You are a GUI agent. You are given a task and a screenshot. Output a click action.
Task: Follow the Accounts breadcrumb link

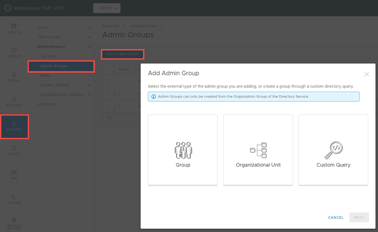point(110,26)
